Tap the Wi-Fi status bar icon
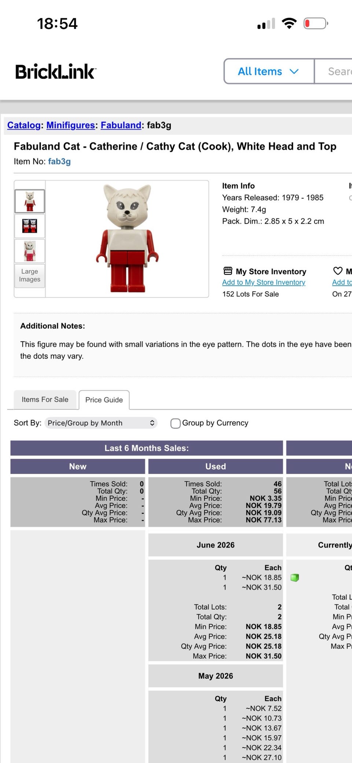This screenshot has width=352, height=763. click(x=289, y=23)
